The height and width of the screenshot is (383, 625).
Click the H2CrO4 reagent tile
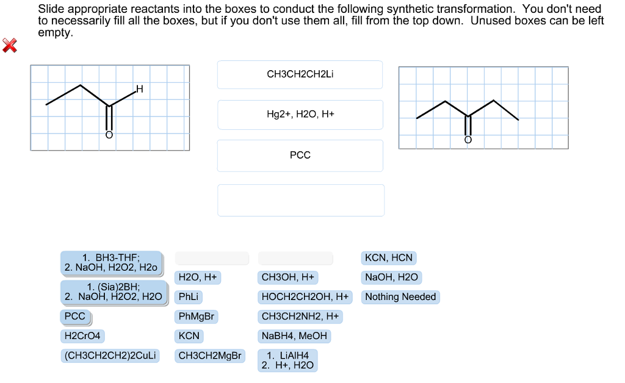tap(82, 336)
